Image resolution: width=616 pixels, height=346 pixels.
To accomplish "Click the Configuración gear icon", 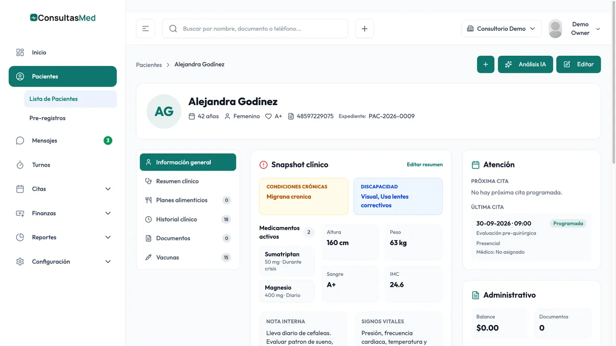I will pyautogui.click(x=20, y=262).
